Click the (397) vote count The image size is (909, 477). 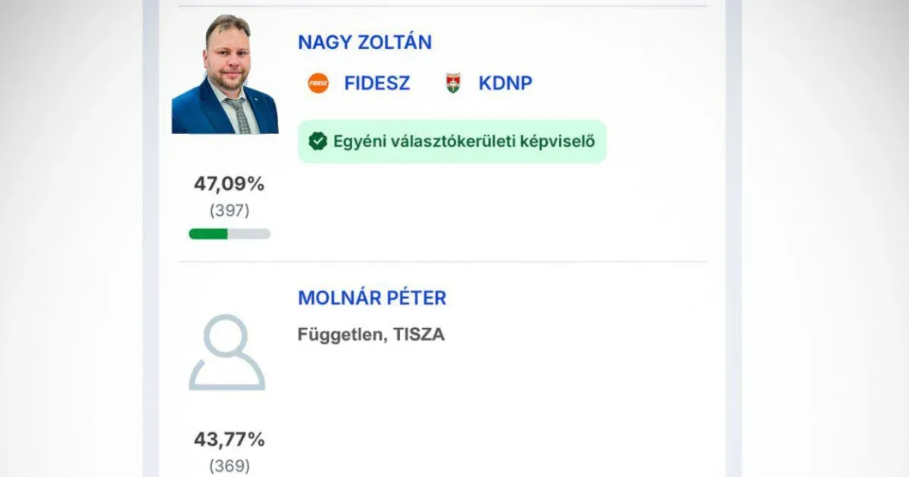[x=229, y=211]
